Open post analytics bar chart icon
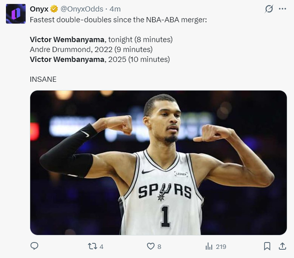This screenshot has height=258, width=294. 209,247
